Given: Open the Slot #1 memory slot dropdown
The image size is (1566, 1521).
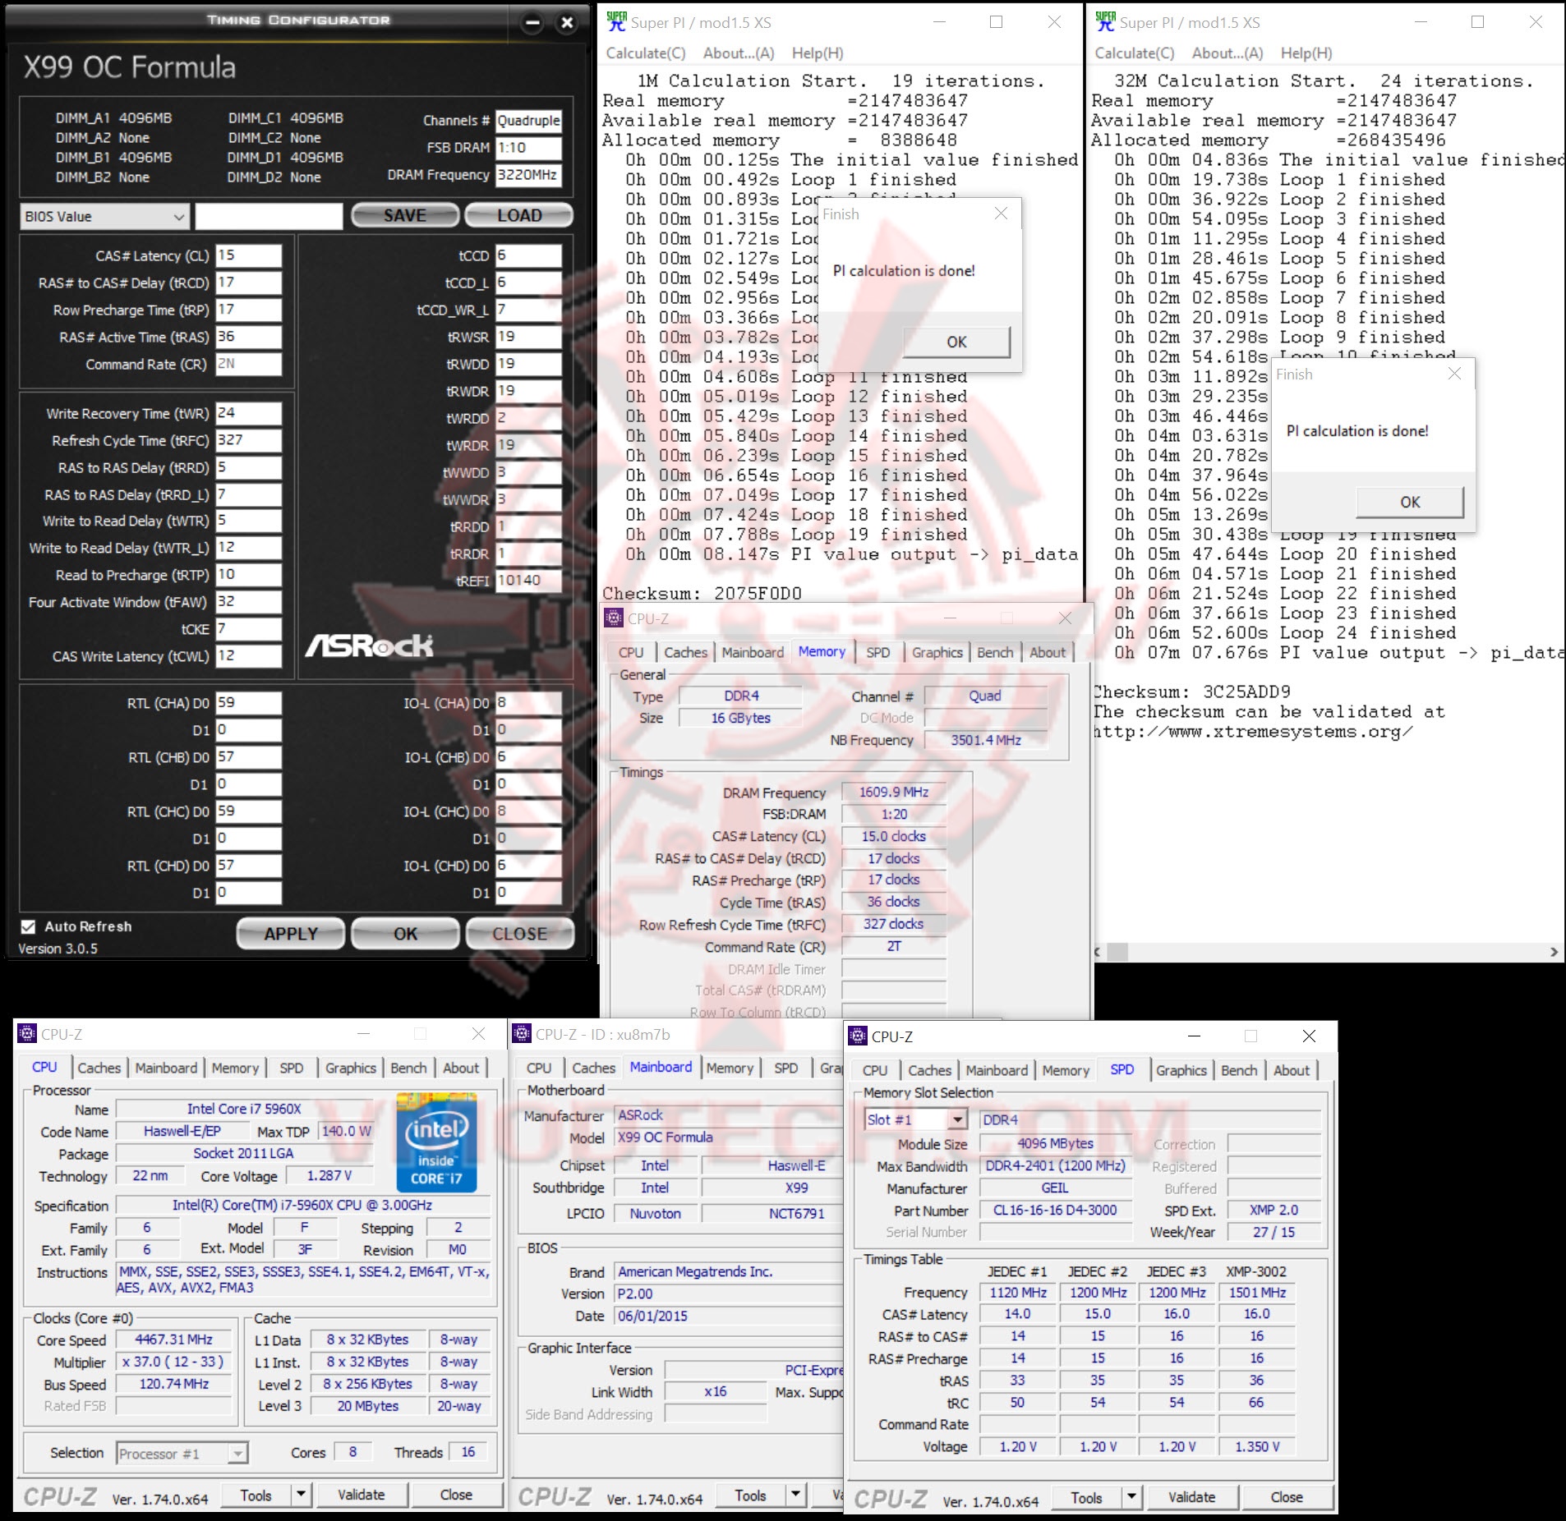Looking at the screenshot, I should (x=915, y=1119).
